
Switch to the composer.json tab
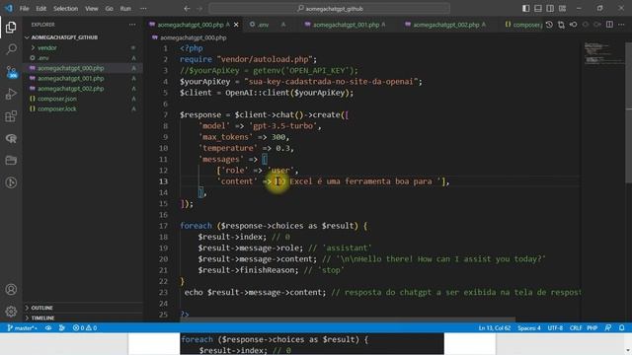[523, 25]
